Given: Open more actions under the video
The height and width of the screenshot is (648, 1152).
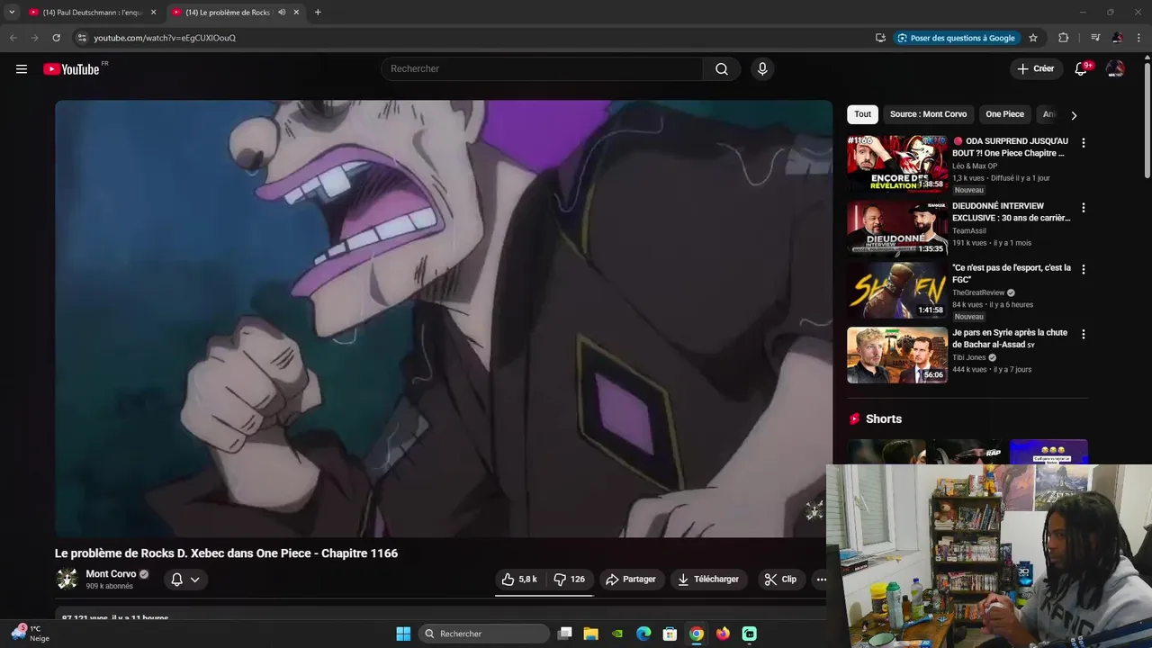Looking at the screenshot, I should tap(822, 580).
